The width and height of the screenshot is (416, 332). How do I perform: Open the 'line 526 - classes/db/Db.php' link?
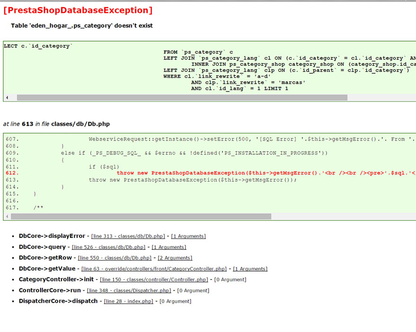(108, 247)
